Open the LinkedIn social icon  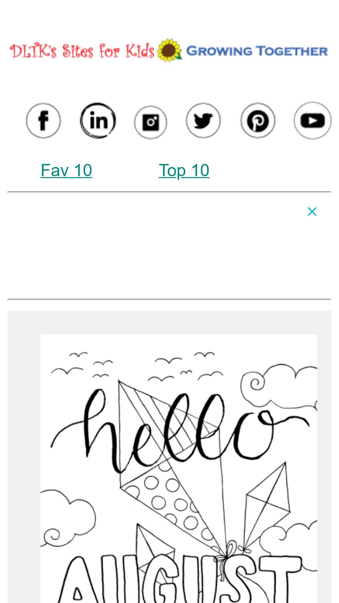[x=98, y=121]
